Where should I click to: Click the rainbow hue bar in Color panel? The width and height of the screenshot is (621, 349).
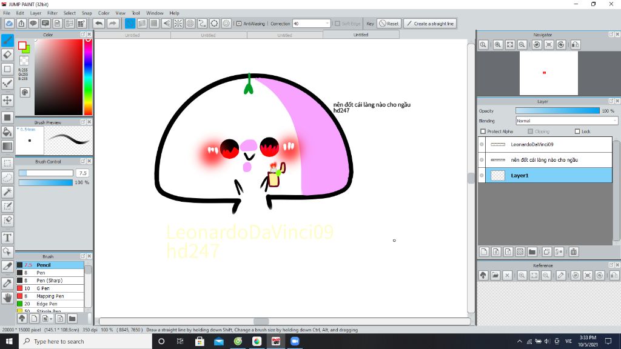click(88, 77)
